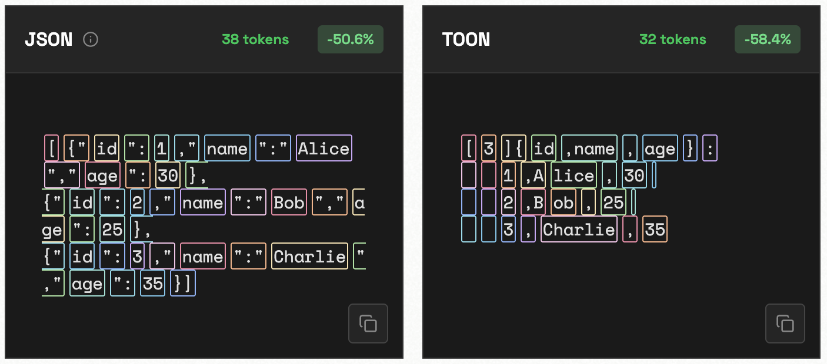Screen dimensions: 827x364
Task: Click the -58.4% savings badge
Action: tap(768, 39)
